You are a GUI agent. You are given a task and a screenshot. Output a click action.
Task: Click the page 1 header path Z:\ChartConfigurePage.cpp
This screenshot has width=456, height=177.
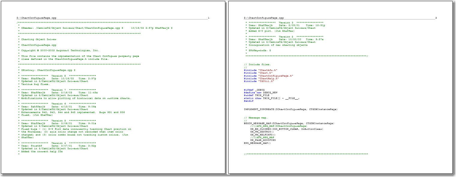click(36, 18)
